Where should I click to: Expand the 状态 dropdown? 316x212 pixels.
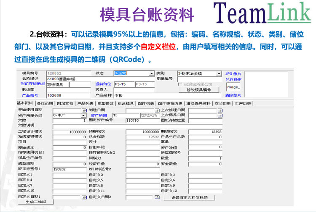tap(152, 73)
